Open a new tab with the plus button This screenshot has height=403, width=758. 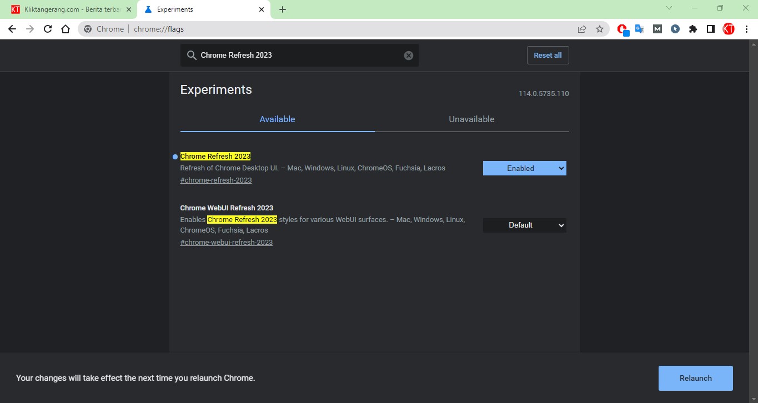[x=283, y=9]
